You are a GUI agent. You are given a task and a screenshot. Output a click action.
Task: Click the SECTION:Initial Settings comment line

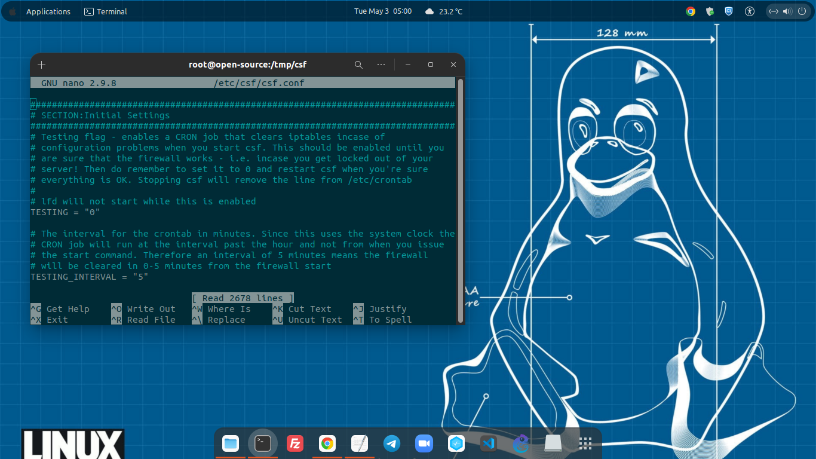(100, 115)
